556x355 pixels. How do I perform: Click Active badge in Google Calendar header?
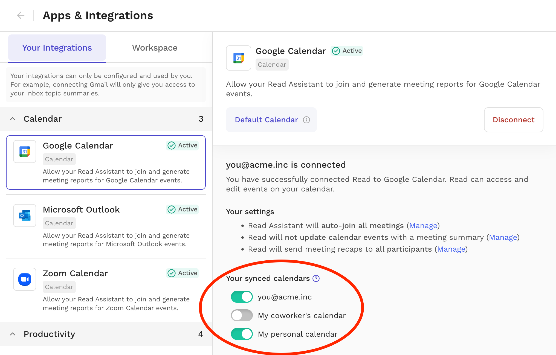347,51
